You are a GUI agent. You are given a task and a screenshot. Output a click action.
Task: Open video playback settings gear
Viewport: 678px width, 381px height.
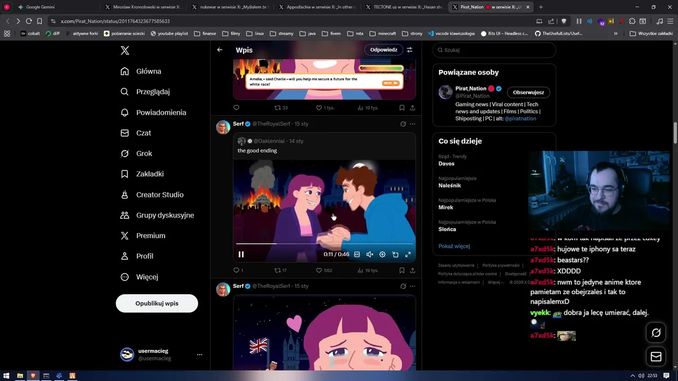click(x=382, y=255)
